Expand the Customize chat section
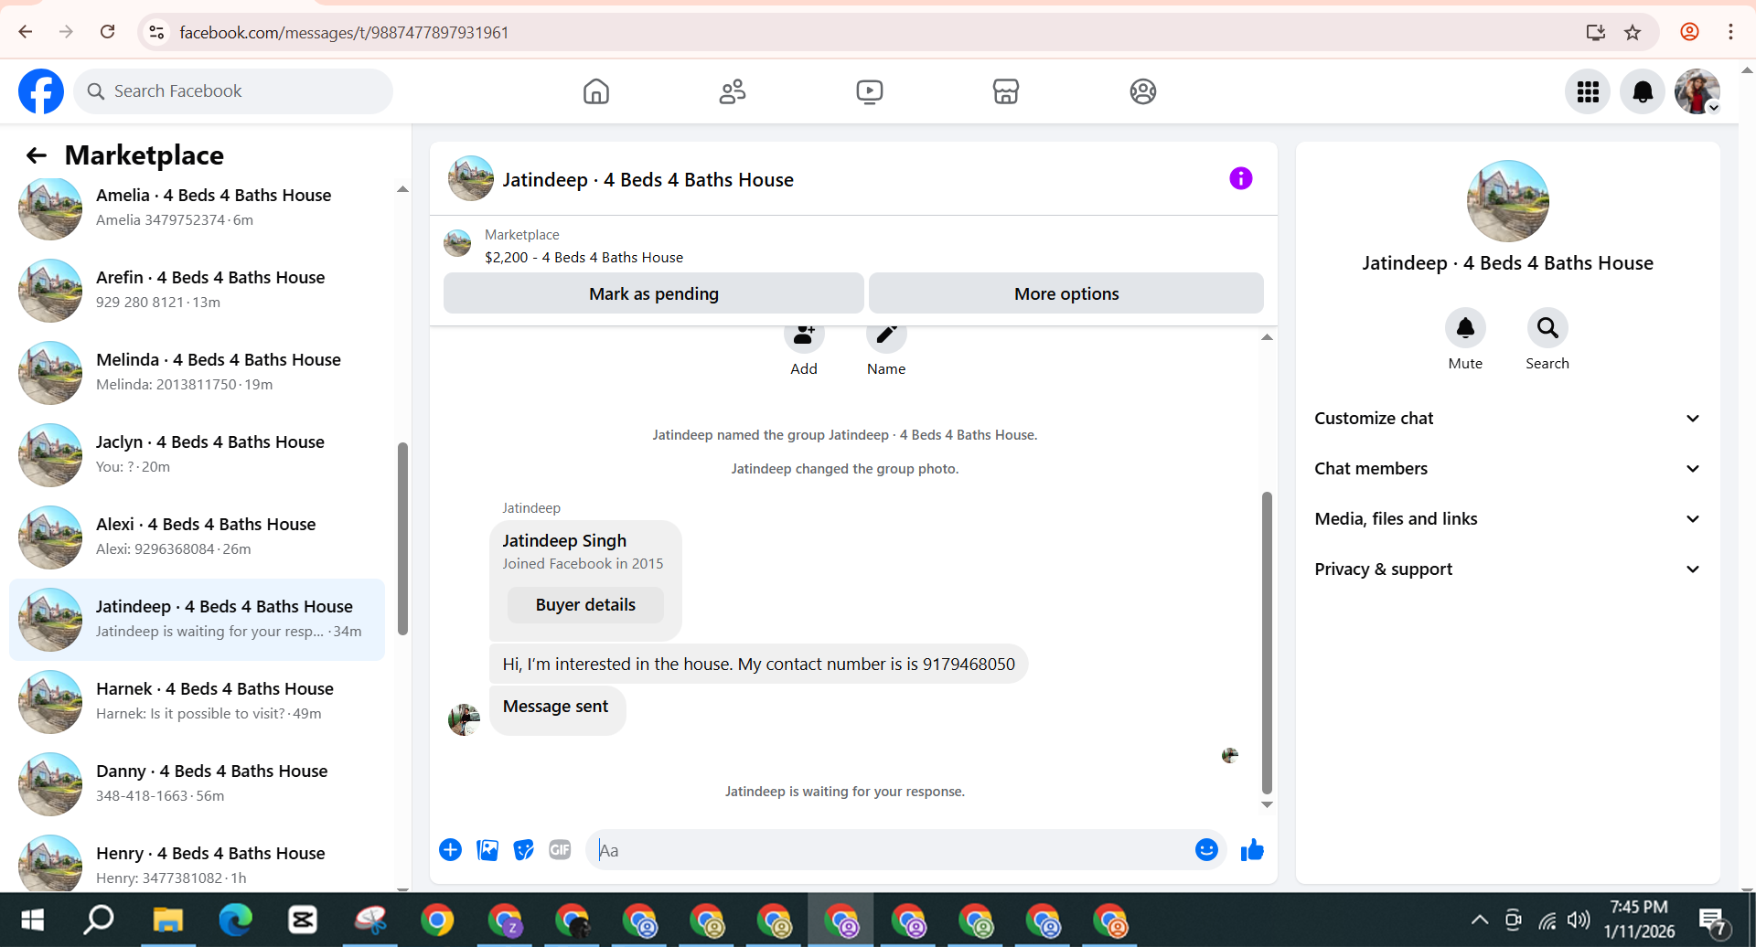Image resolution: width=1756 pixels, height=947 pixels. (1507, 418)
